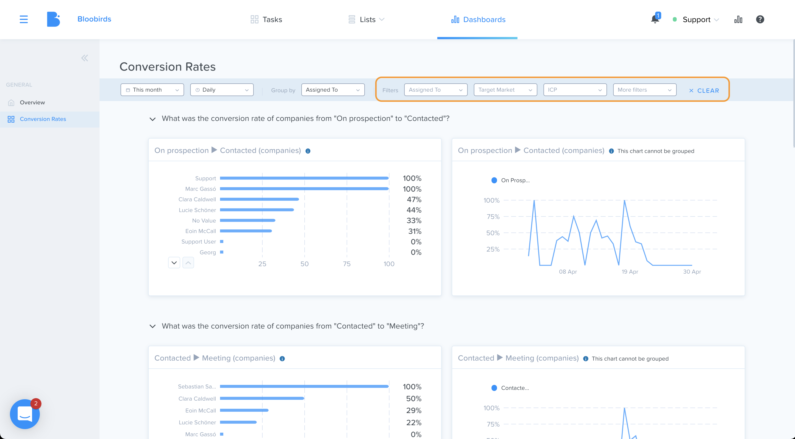Open the Assigned To filter dropdown
795x439 pixels.
coord(436,90)
